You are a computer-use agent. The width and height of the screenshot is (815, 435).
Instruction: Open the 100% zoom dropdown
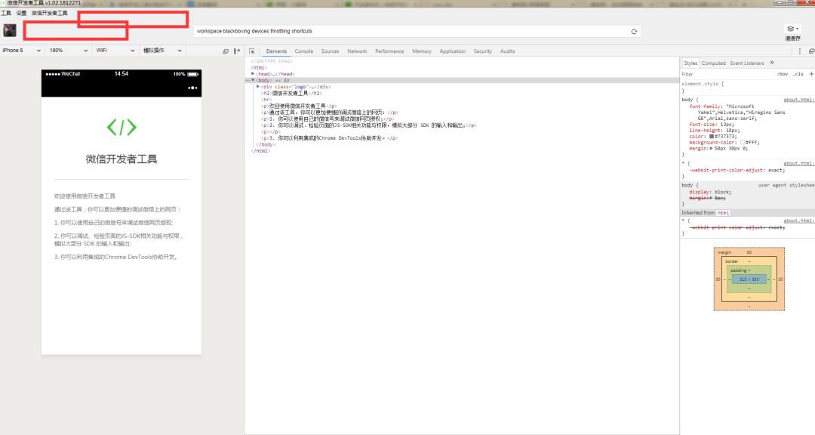68,51
